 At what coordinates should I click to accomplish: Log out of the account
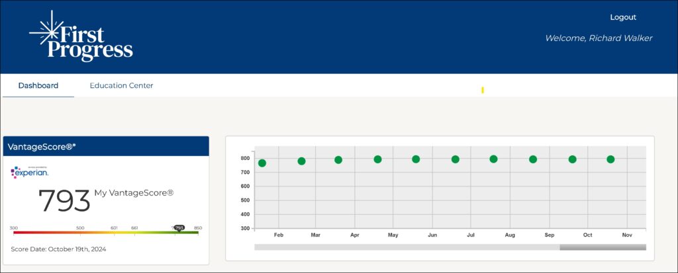pyautogui.click(x=623, y=17)
